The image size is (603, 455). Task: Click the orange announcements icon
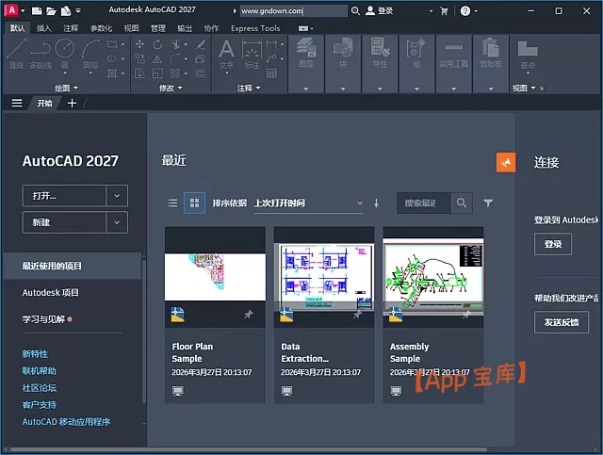tap(506, 162)
